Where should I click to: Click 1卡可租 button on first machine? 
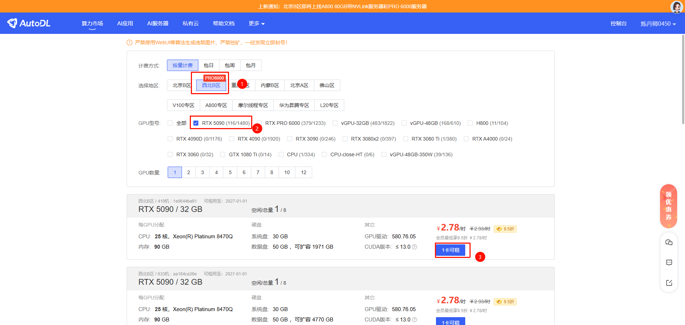point(451,250)
